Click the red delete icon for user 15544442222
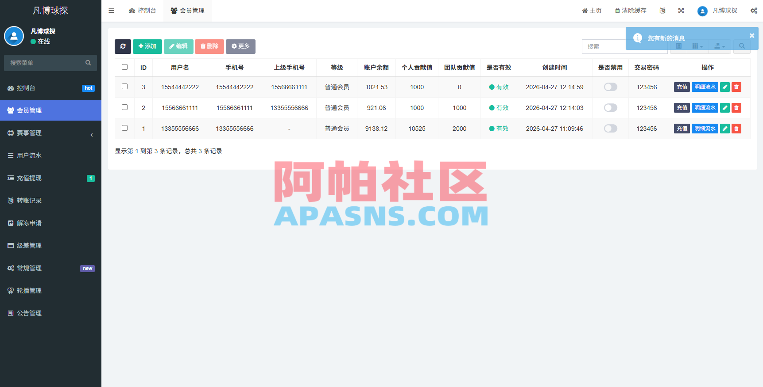The height and width of the screenshot is (387, 763). [736, 87]
